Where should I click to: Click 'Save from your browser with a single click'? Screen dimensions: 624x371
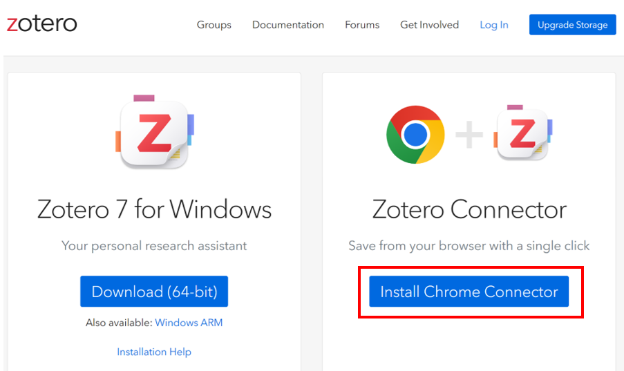coord(469,246)
